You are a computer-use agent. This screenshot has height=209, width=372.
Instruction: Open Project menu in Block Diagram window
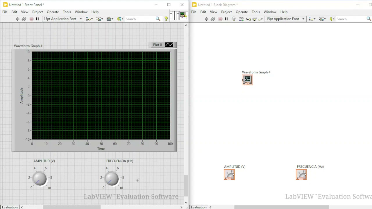click(x=226, y=12)
